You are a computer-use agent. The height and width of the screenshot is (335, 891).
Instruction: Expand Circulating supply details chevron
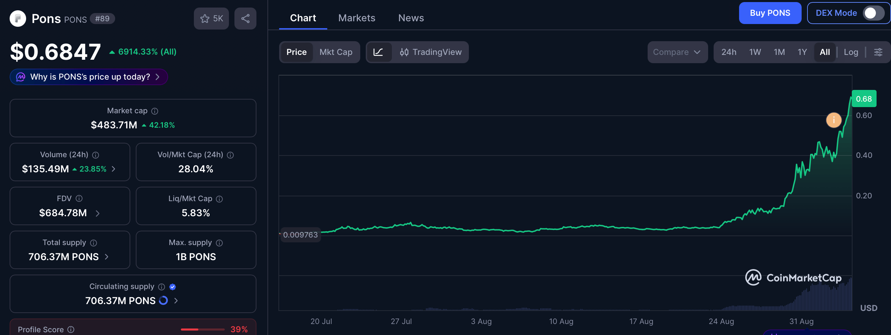(176, 300)
